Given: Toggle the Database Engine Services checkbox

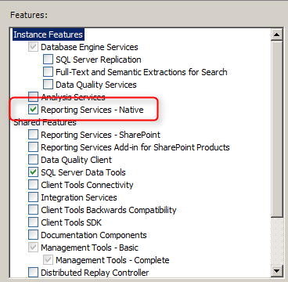Looking at the screenshot, I should 33,47.
